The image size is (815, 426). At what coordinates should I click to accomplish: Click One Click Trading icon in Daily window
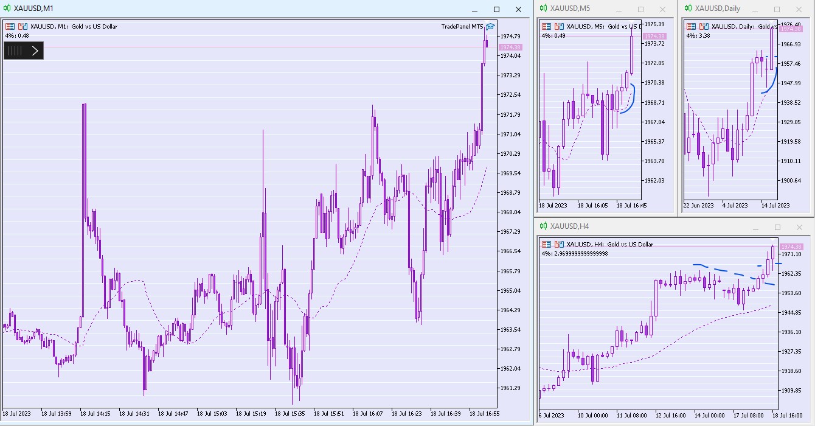pos(692,27)
